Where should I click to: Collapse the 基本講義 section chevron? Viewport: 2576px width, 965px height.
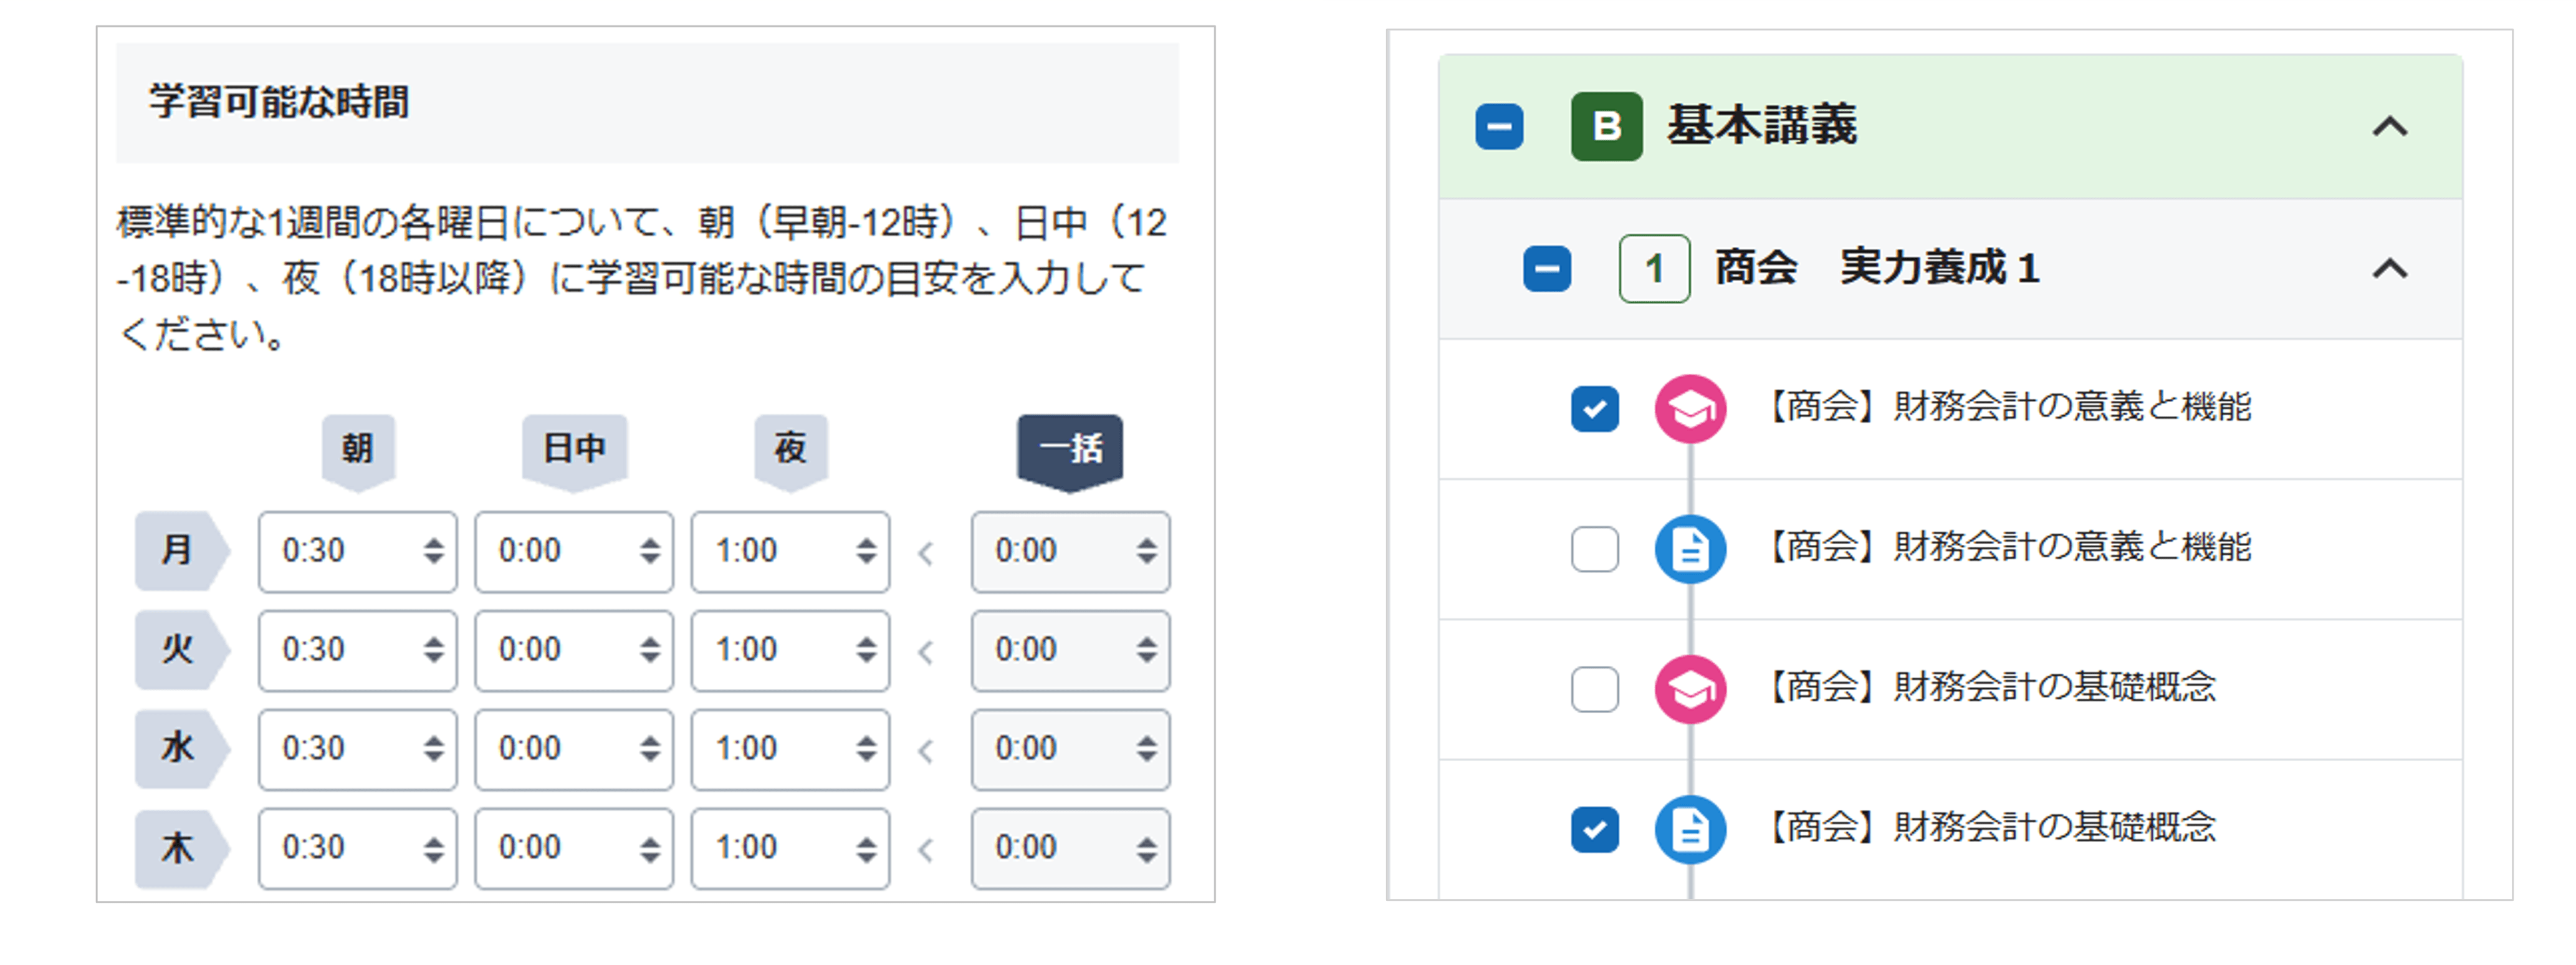point(2389,127)
